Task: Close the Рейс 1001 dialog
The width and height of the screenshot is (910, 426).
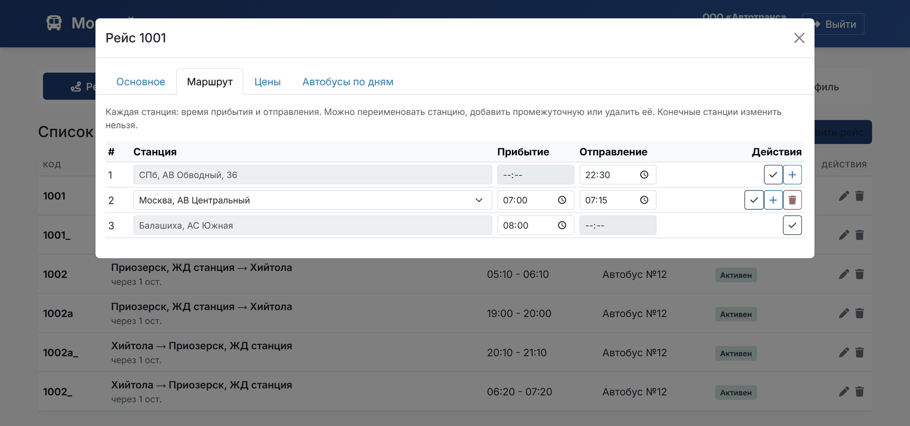Action: click(799, 38)
